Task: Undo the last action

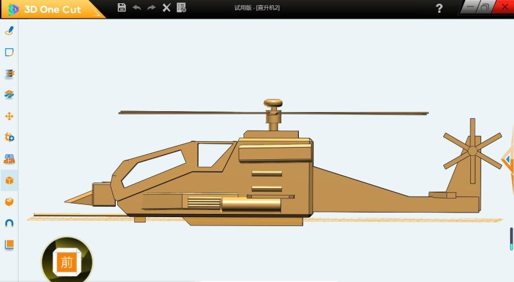Action: tap(137, 8)
